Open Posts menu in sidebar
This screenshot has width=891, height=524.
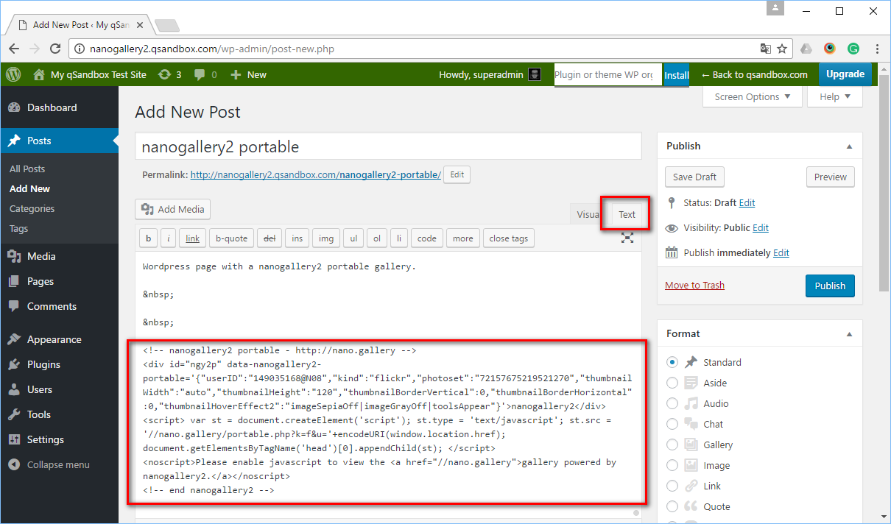[x=59, y=141]
